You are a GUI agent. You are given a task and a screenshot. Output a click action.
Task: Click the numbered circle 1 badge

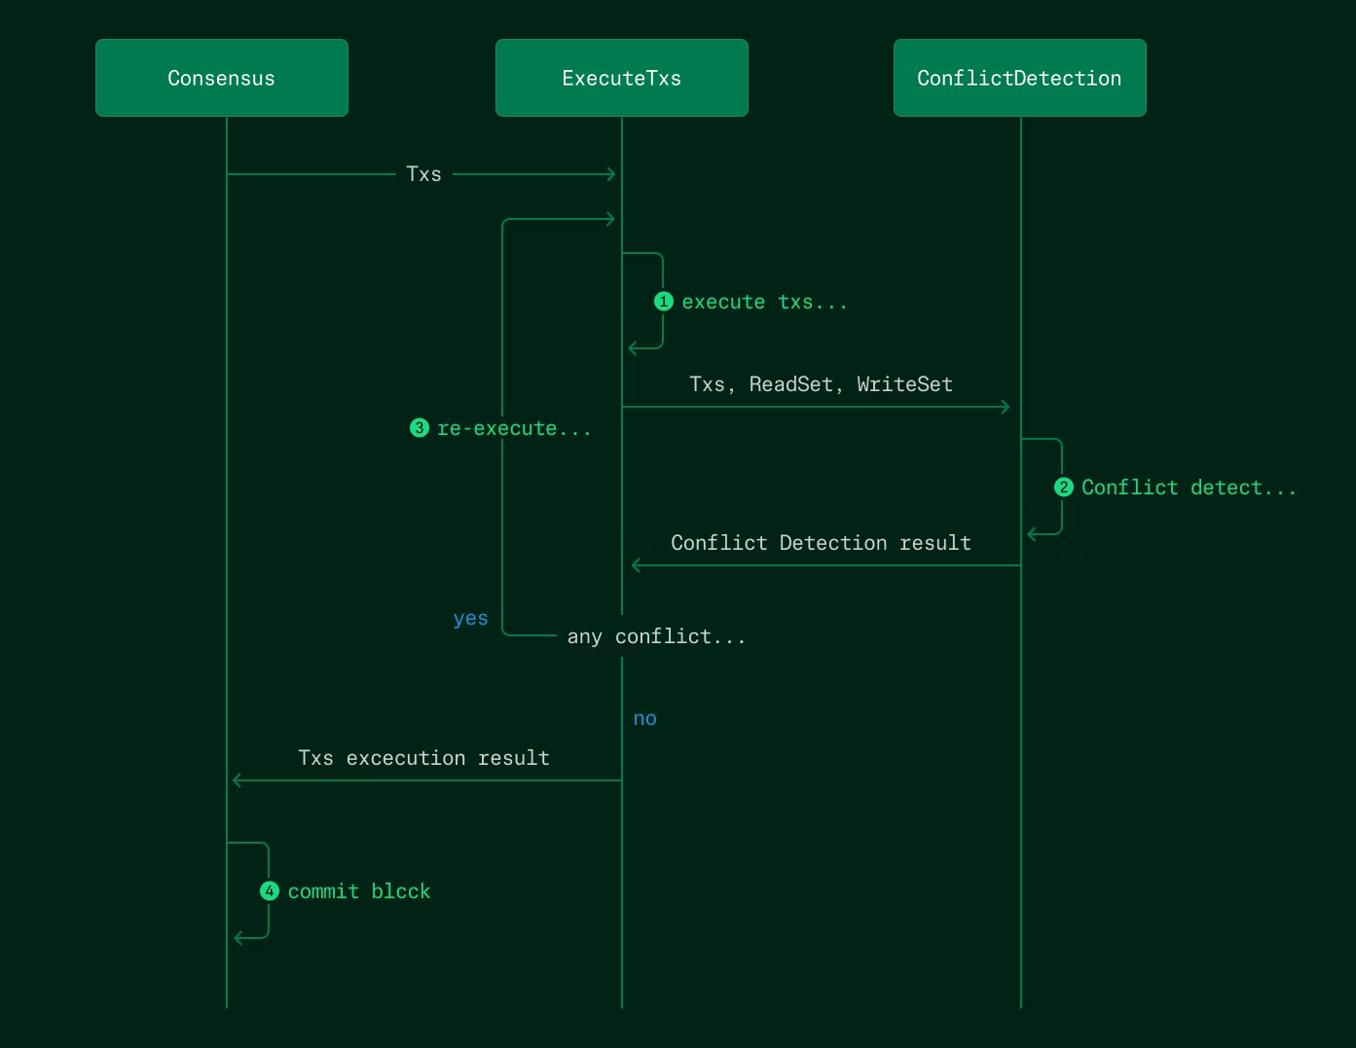tap(664, 302)
